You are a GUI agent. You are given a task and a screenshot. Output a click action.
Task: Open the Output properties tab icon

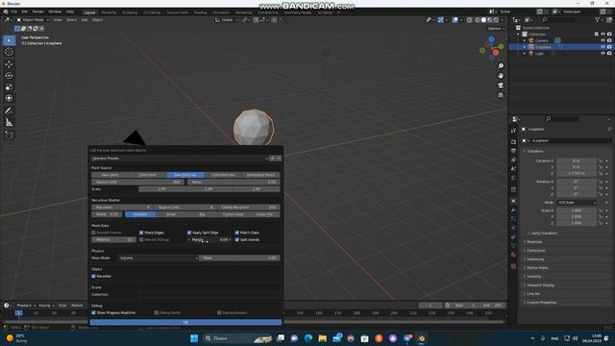point(513,151)
